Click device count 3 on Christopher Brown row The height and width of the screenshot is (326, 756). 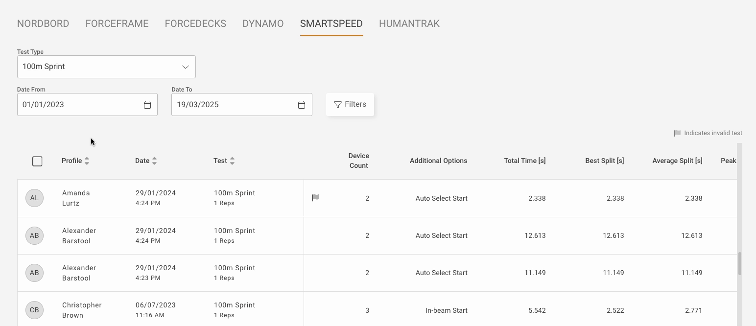367,310
